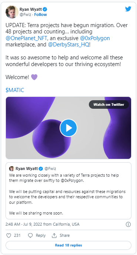Click the verified badge in the quoted tweet

click(x=41, y=169)
